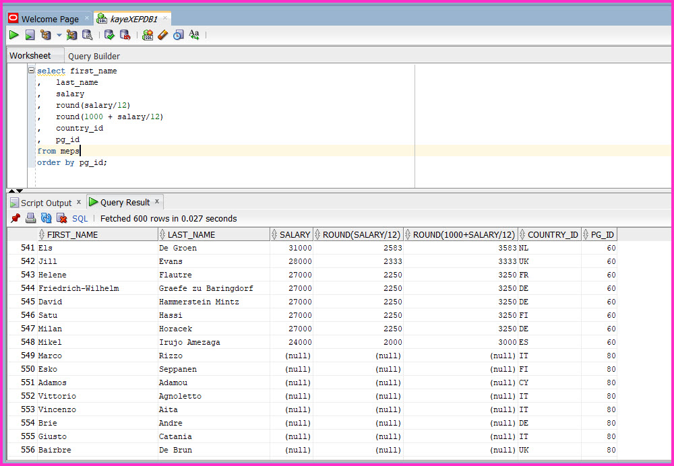Screen dimensions: 674x466
Task: Select the country cell 'NL'
Action: pyautogui.click(x=550, y=248)
